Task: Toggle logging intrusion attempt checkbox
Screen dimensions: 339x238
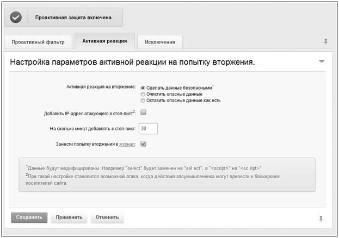Action: coord(144,144)
